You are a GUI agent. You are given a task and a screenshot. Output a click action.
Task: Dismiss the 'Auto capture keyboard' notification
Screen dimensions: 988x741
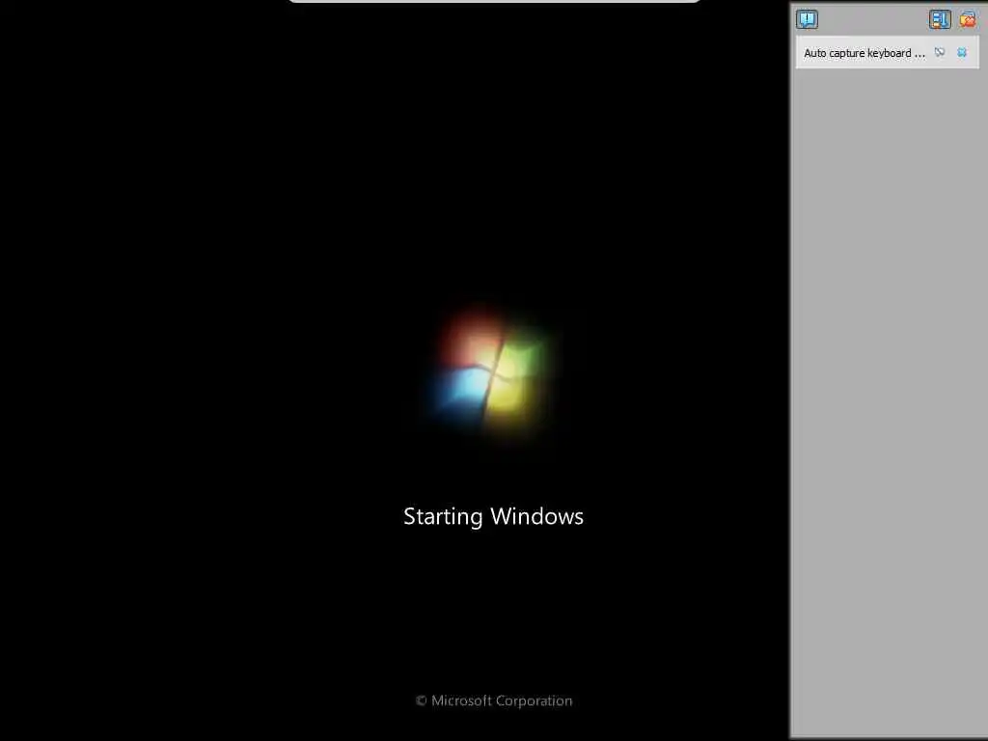point(962,52)
